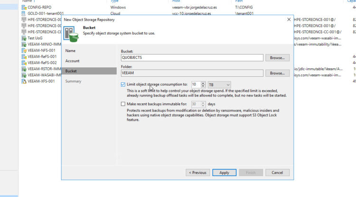Decrease the immutable days value
The image size is (356, 197).
pyautogui.click(x=203, y=106)
